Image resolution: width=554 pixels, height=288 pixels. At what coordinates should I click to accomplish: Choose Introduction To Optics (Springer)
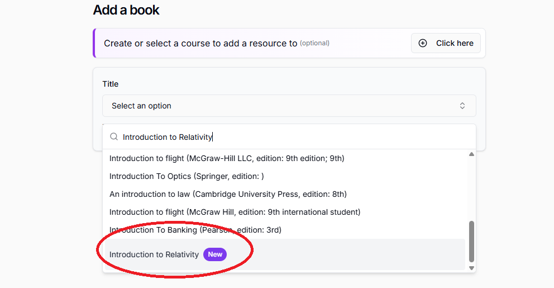click(x=187, y=176)
